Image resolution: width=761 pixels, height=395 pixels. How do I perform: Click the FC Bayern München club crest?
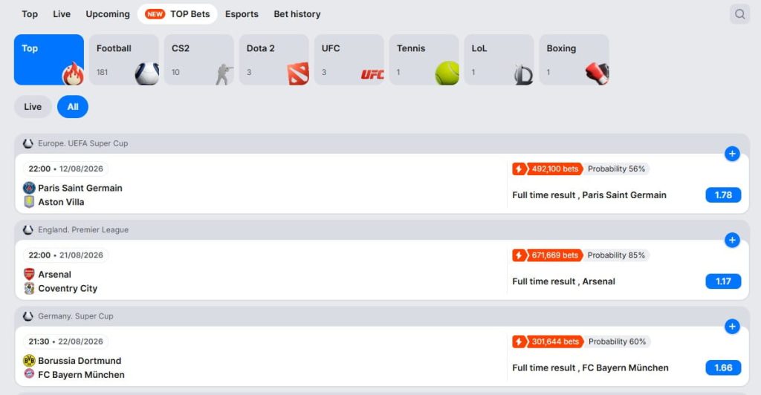tap(29, 374)
